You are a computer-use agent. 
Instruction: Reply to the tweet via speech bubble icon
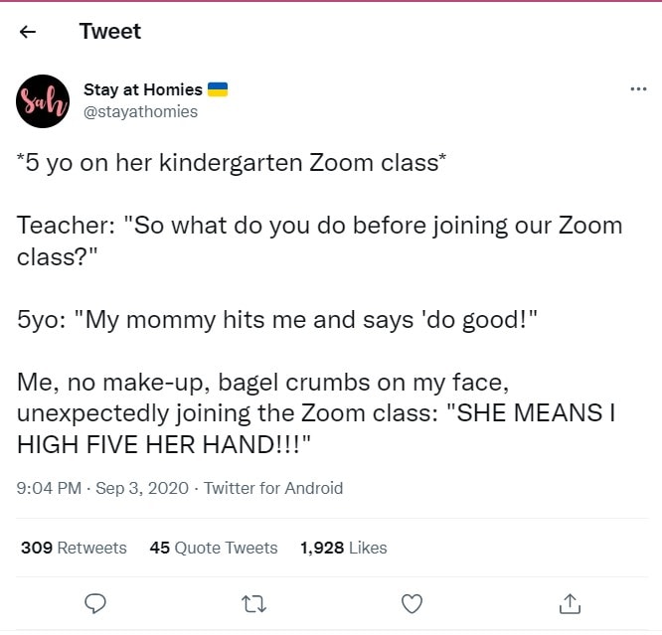point(95,602)
